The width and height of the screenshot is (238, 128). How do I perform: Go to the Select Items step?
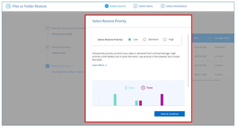coord(144,6)
